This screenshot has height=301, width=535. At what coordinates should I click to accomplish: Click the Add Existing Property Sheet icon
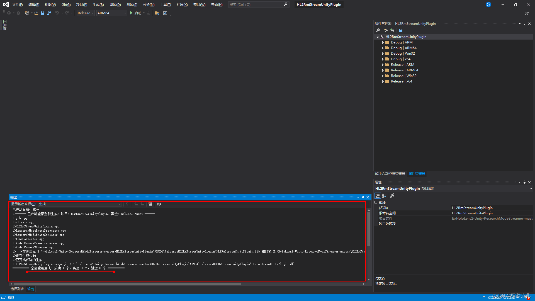tap(392, 30)
